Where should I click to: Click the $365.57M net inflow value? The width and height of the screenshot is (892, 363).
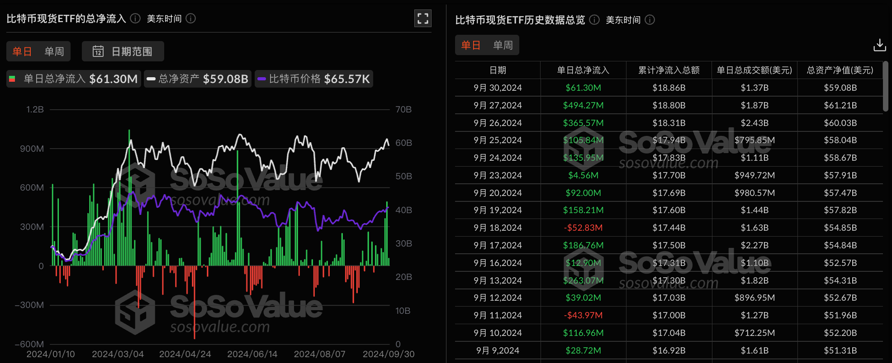tap(583, 123)
